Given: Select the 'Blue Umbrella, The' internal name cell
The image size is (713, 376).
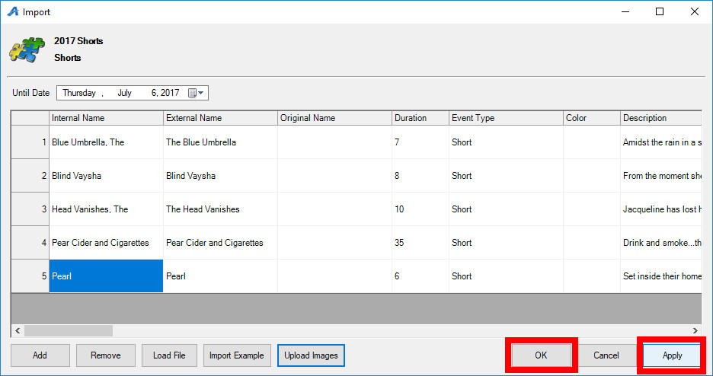Looking at the screenshot, I should point(106,142).
